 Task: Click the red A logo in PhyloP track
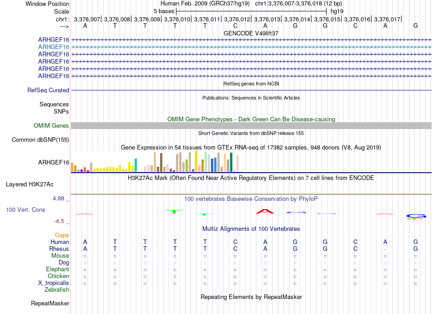click(x=265, y=211)
